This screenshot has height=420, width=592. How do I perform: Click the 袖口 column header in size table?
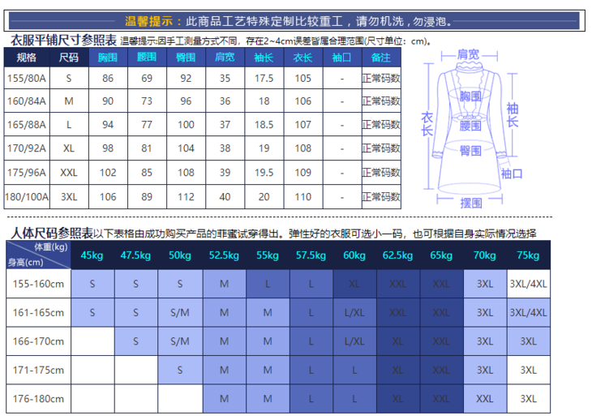[342, 58]
